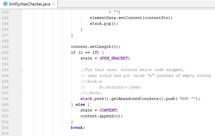Click the 'break;' statement

coord(78,128)
